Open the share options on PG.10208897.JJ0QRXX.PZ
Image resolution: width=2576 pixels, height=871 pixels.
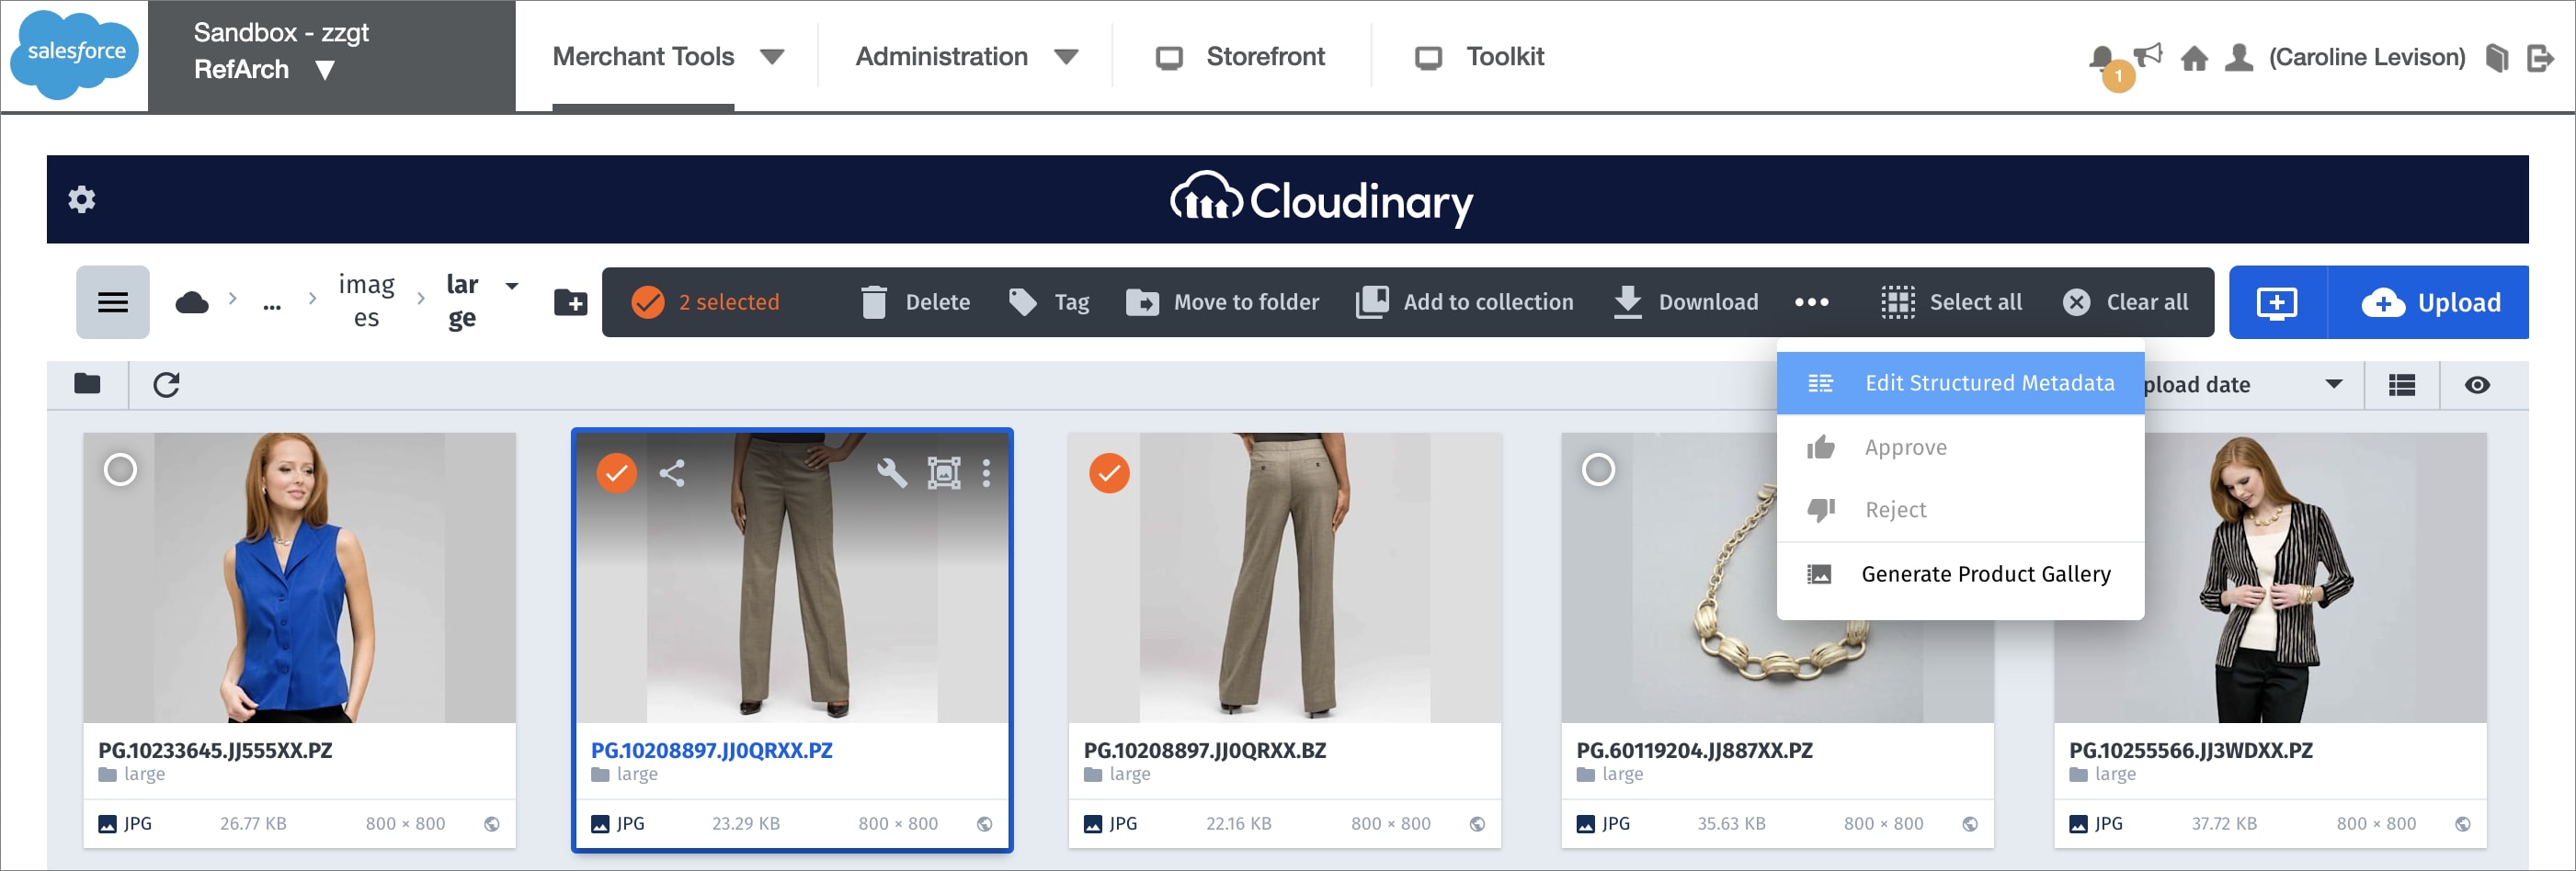(x=674, y=472)
